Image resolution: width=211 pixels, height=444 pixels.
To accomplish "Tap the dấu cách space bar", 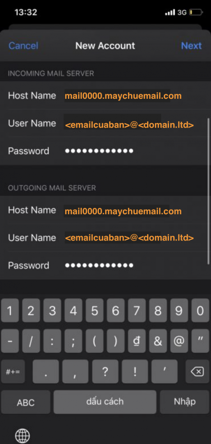I will 105,402.
